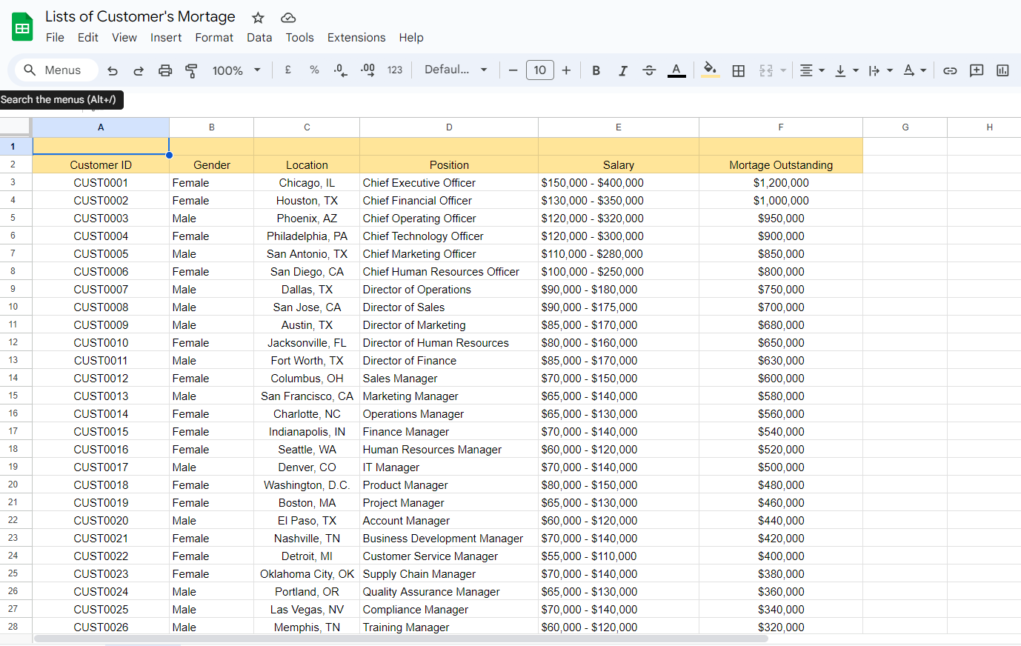Viewport: 1021px width, 646px height.
Task: Open the Insert menu
Action: [166, 38]
